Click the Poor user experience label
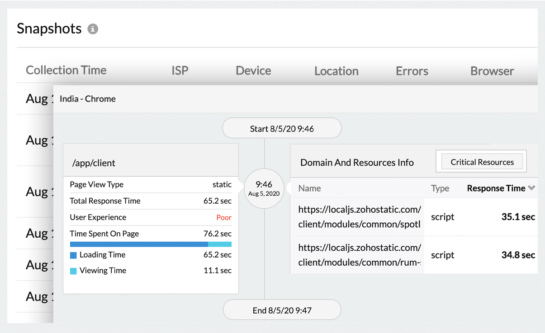 click(223, 217)
